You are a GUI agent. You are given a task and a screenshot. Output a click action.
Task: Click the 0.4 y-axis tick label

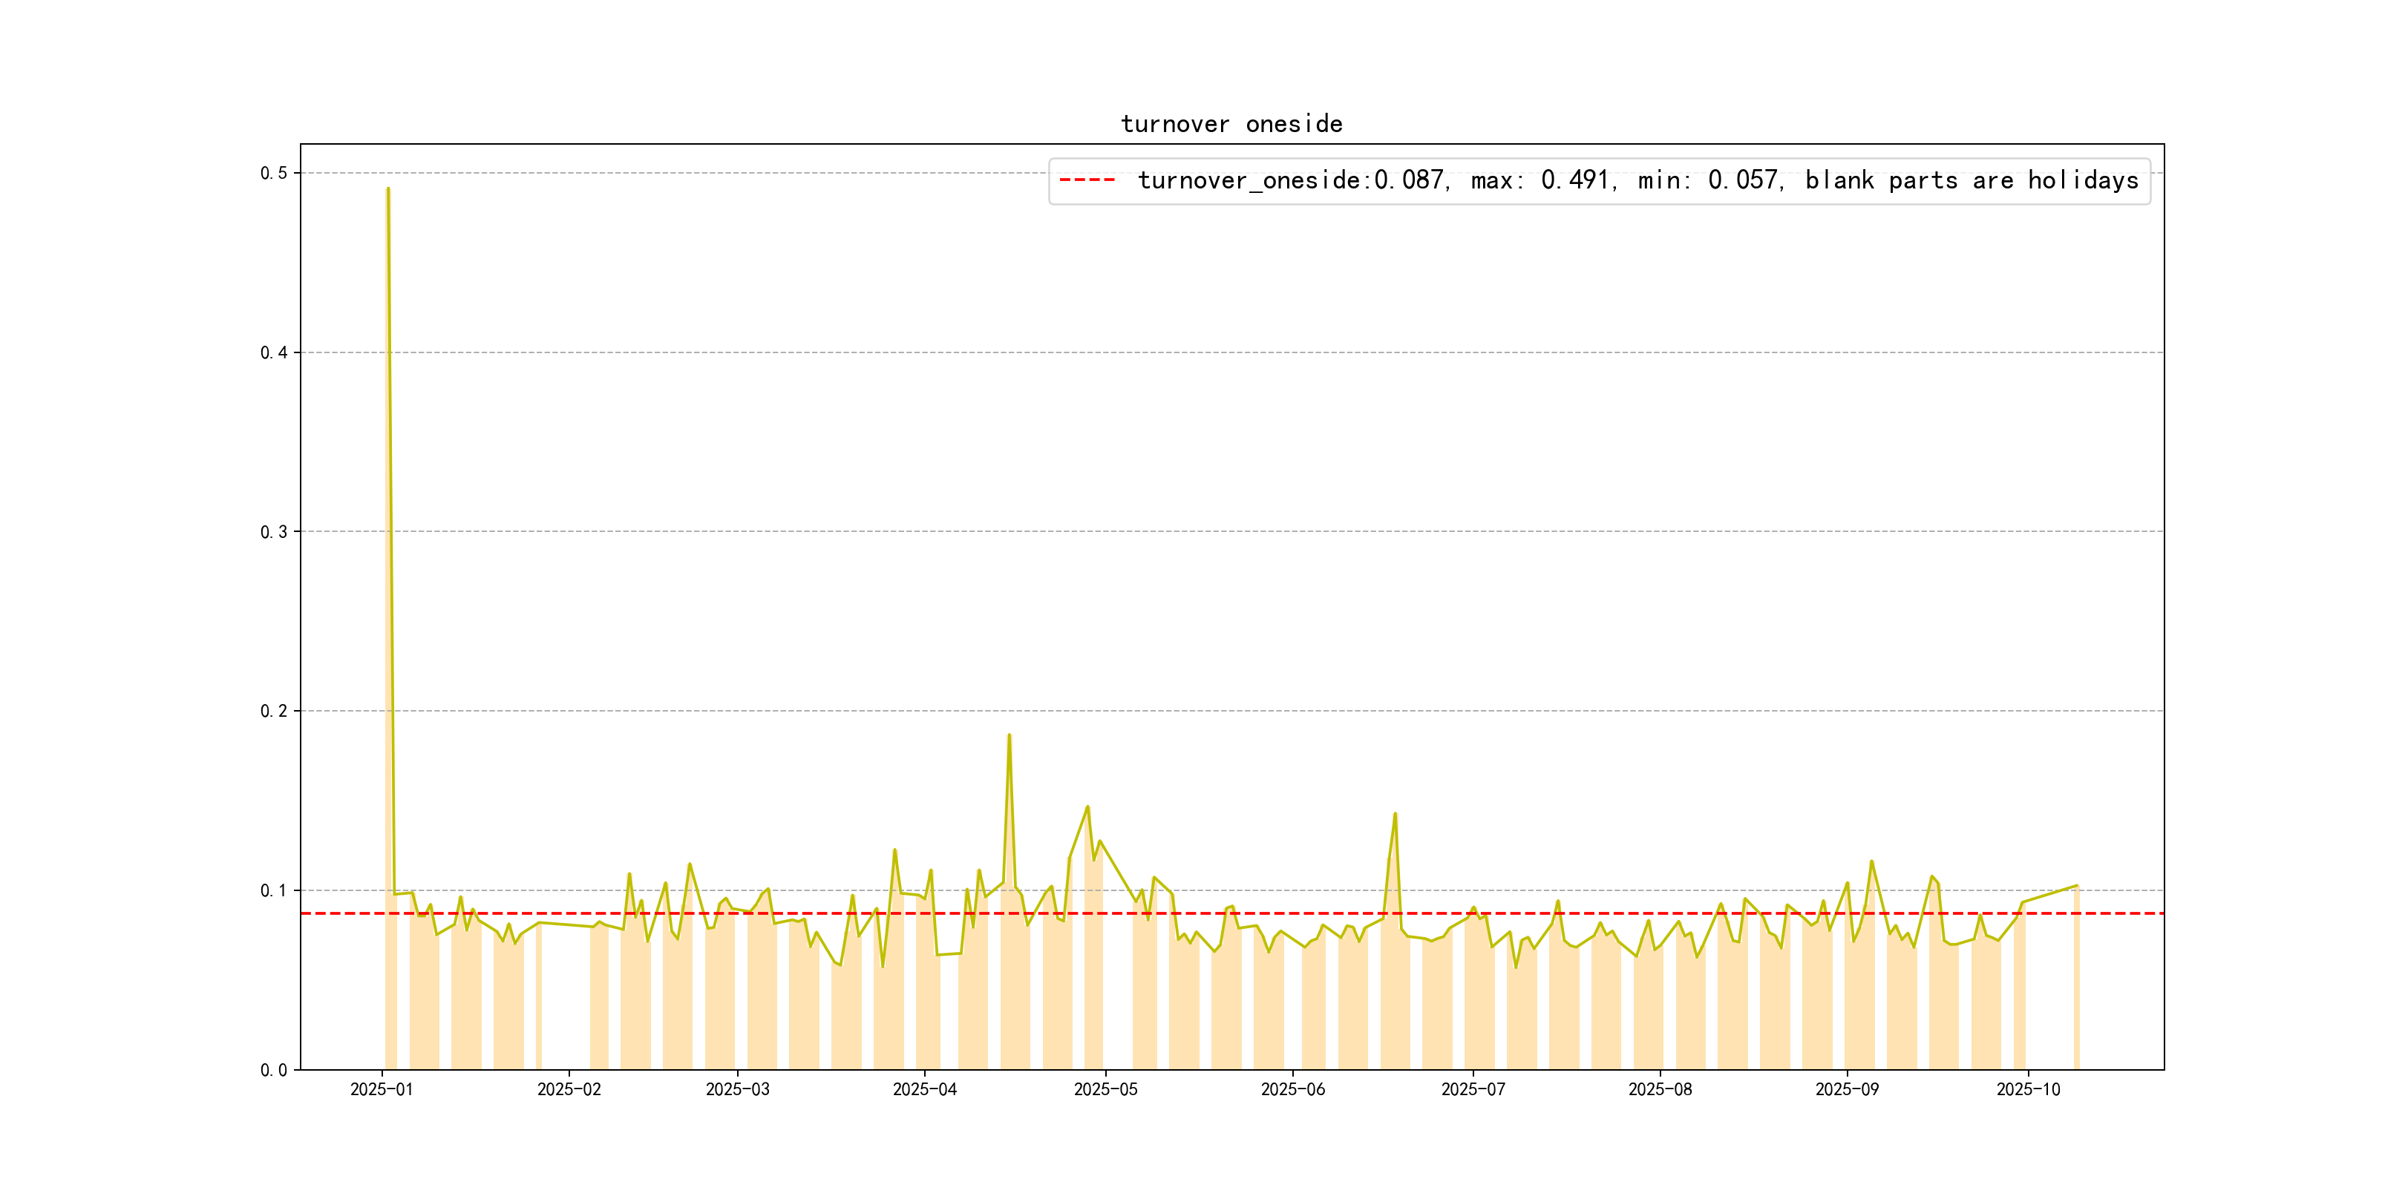pyautogui.click(x=274, y=352)
